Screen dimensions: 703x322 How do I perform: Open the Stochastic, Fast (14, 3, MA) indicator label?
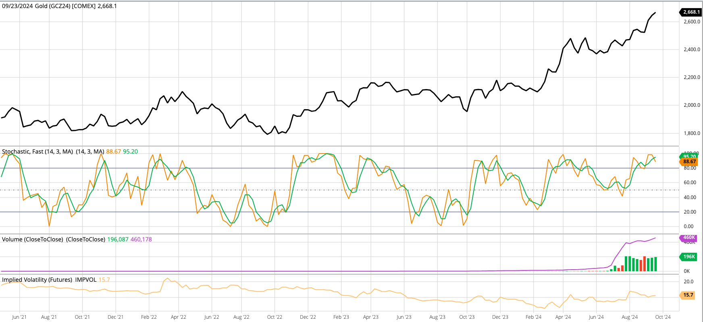[x=37, y=152]
